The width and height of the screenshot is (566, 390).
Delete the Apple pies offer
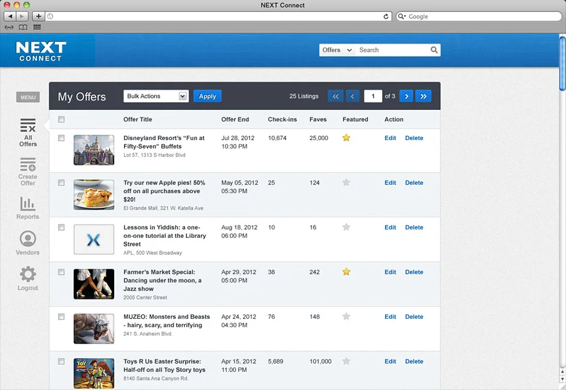point(414,183)
